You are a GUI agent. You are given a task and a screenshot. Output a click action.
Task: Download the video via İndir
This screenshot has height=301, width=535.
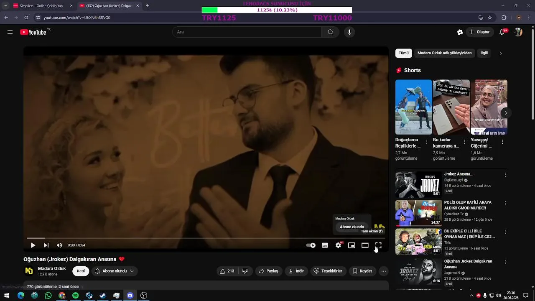[x=296, y=271]
